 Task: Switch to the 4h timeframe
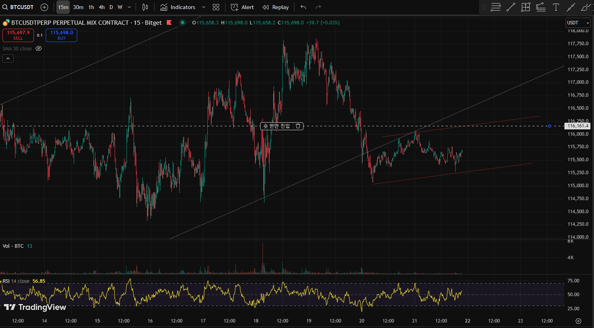pos(102,7)
